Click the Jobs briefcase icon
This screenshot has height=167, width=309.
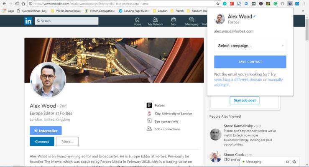[x=174, y=20]
